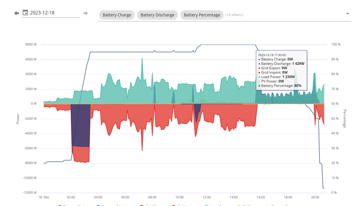Screen dimensions: 358x206
Task: Click the 80 % percentage axis label
Action: [x=335, y=74]
